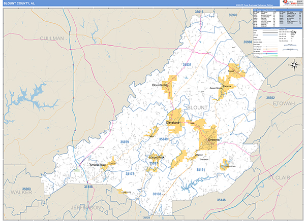Click the compass rose north indicator
305x221 pixels.
click(x=294, y=65)
